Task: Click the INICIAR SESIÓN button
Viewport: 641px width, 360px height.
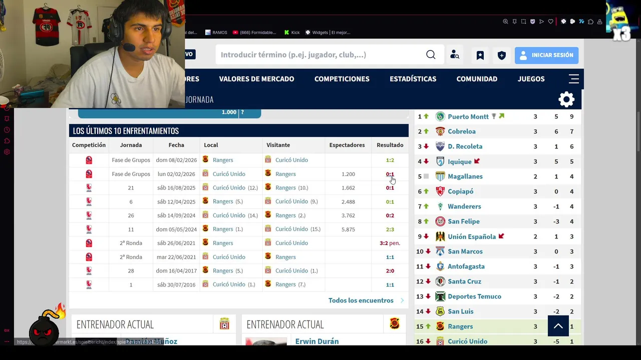Action: [x=546, y=55]
